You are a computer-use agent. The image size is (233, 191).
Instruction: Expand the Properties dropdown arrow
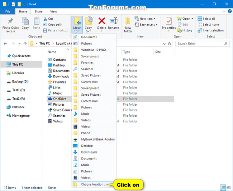[x=169, y=31]
